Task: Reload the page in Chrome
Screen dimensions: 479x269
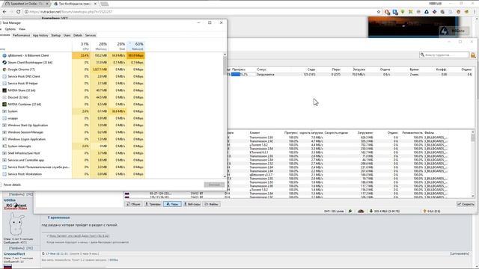Action: coord(18,12)
